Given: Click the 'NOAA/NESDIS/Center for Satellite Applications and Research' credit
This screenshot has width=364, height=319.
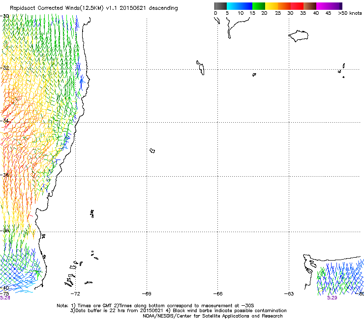Looking at the screenshot, I should pos(212,316).
